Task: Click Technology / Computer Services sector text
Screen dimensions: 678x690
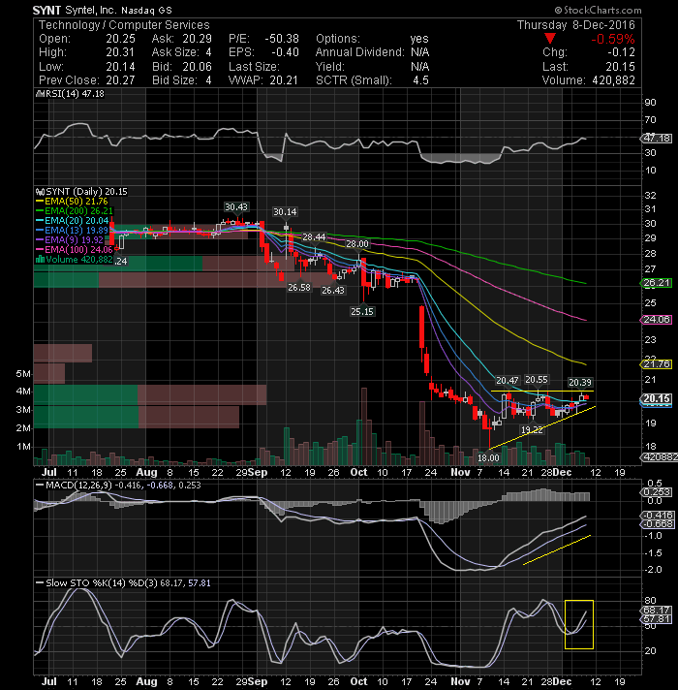Action: 124,25
